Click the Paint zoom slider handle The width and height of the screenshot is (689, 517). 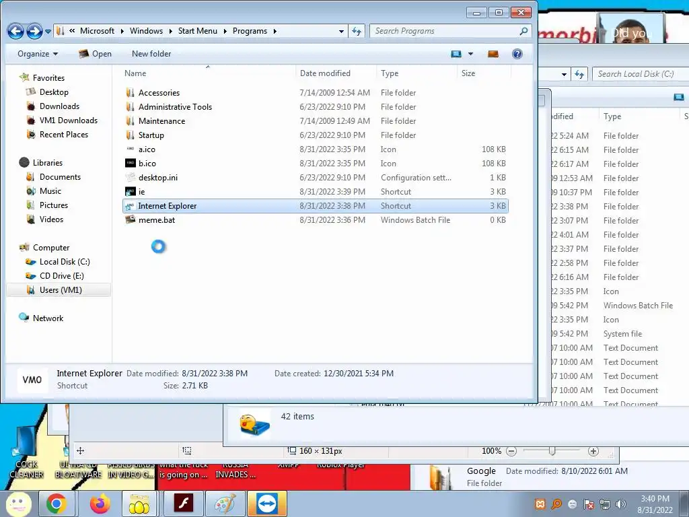pyautogui.click(x=552, y=451)
